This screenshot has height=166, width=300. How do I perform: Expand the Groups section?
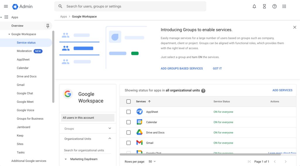(110, 128)
